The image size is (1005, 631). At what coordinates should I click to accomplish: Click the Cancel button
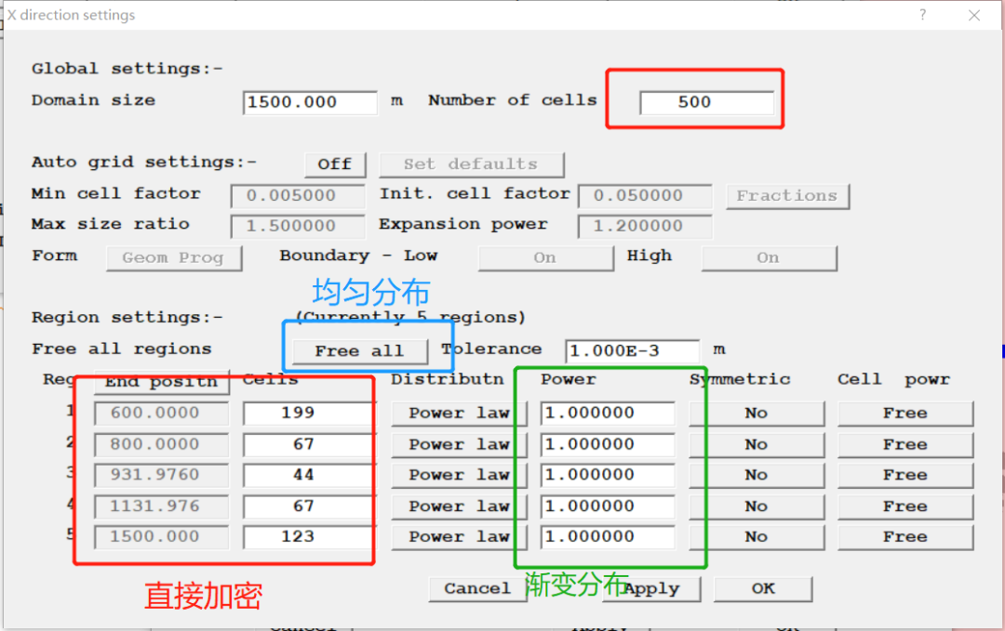coord(477,589)
